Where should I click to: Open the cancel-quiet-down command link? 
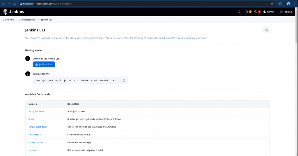pos(38,127)
